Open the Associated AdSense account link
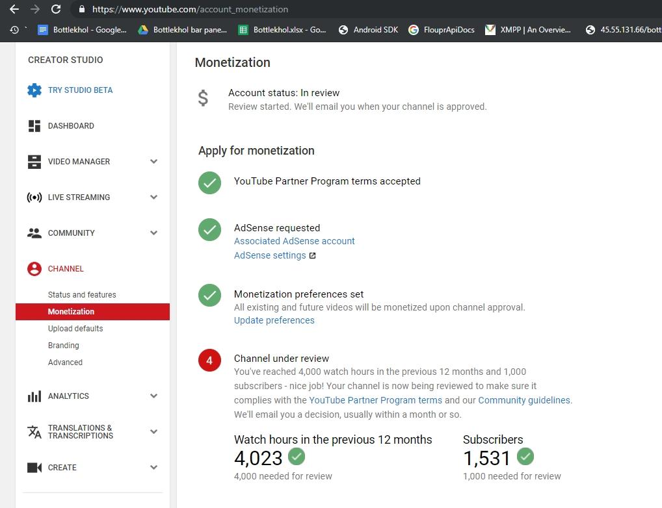The height and width of the screenshot is (508, 662). (295, 241)
